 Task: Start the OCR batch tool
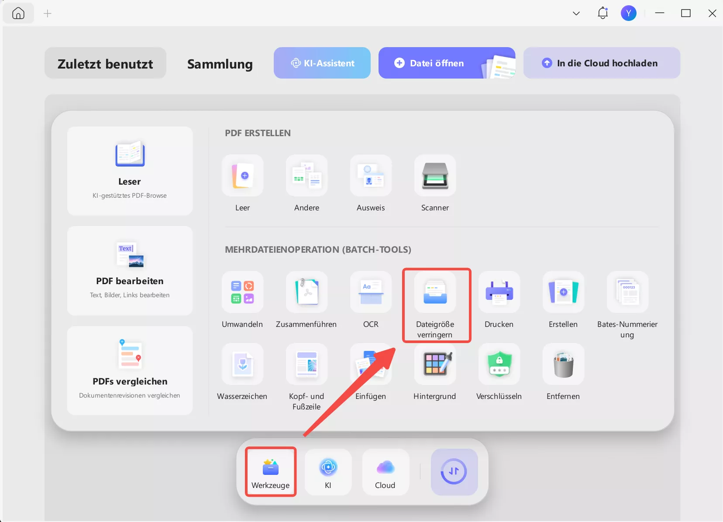[371, 292]
